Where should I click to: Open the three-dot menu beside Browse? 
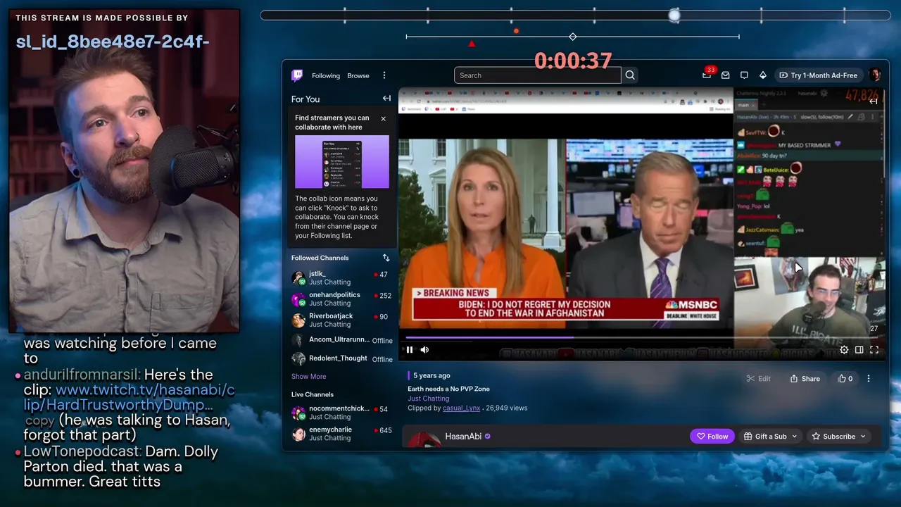(384, 75)
